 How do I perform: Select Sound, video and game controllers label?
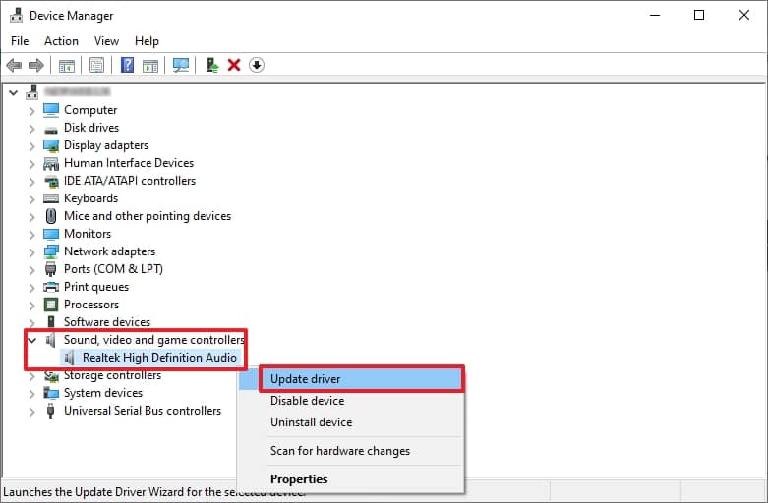[x=153, y=340]
